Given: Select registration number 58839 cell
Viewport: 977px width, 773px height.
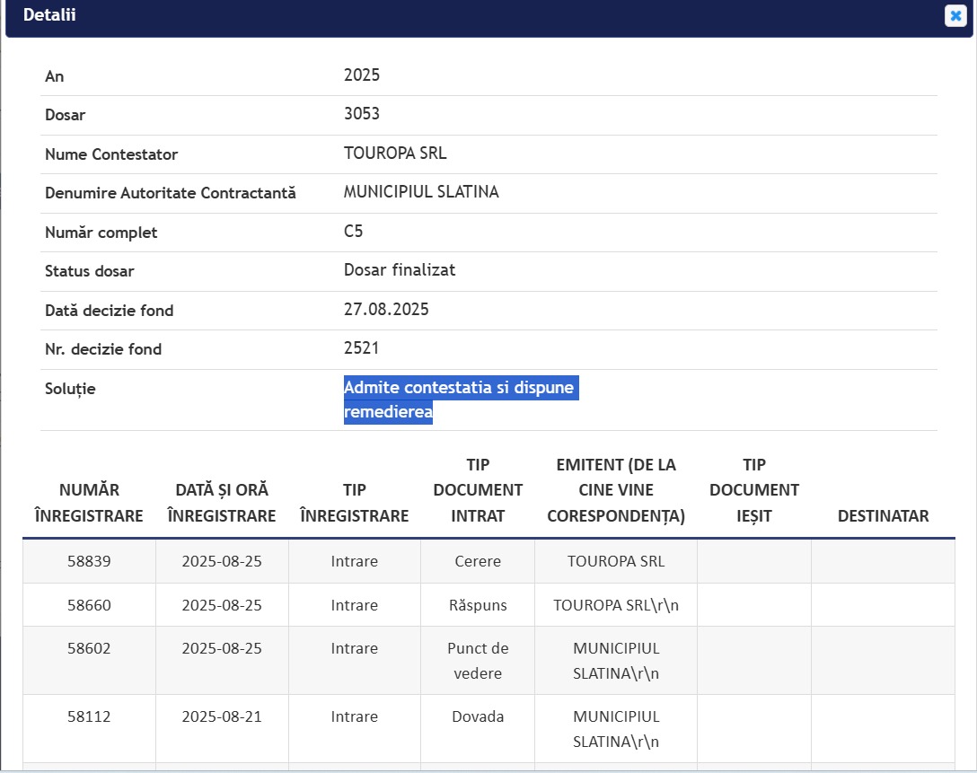Looking at the screenshot, I should [89, 561].
